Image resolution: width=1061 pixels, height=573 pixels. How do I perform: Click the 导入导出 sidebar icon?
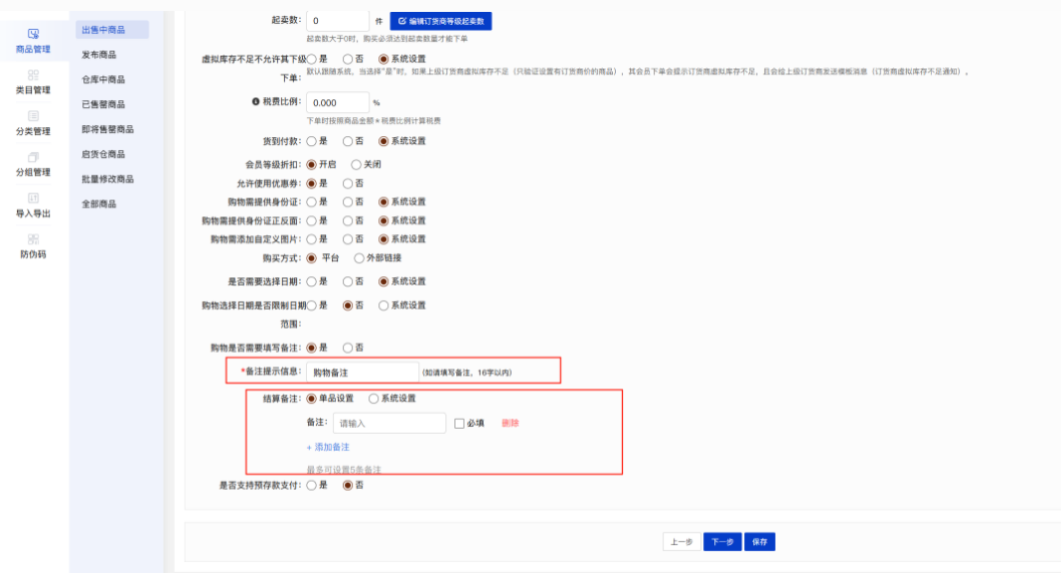(33, 199)
